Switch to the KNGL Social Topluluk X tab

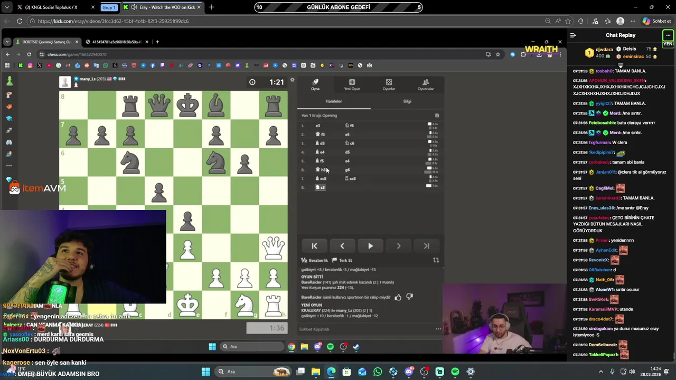pyautogui.click(x=55, y=7)
